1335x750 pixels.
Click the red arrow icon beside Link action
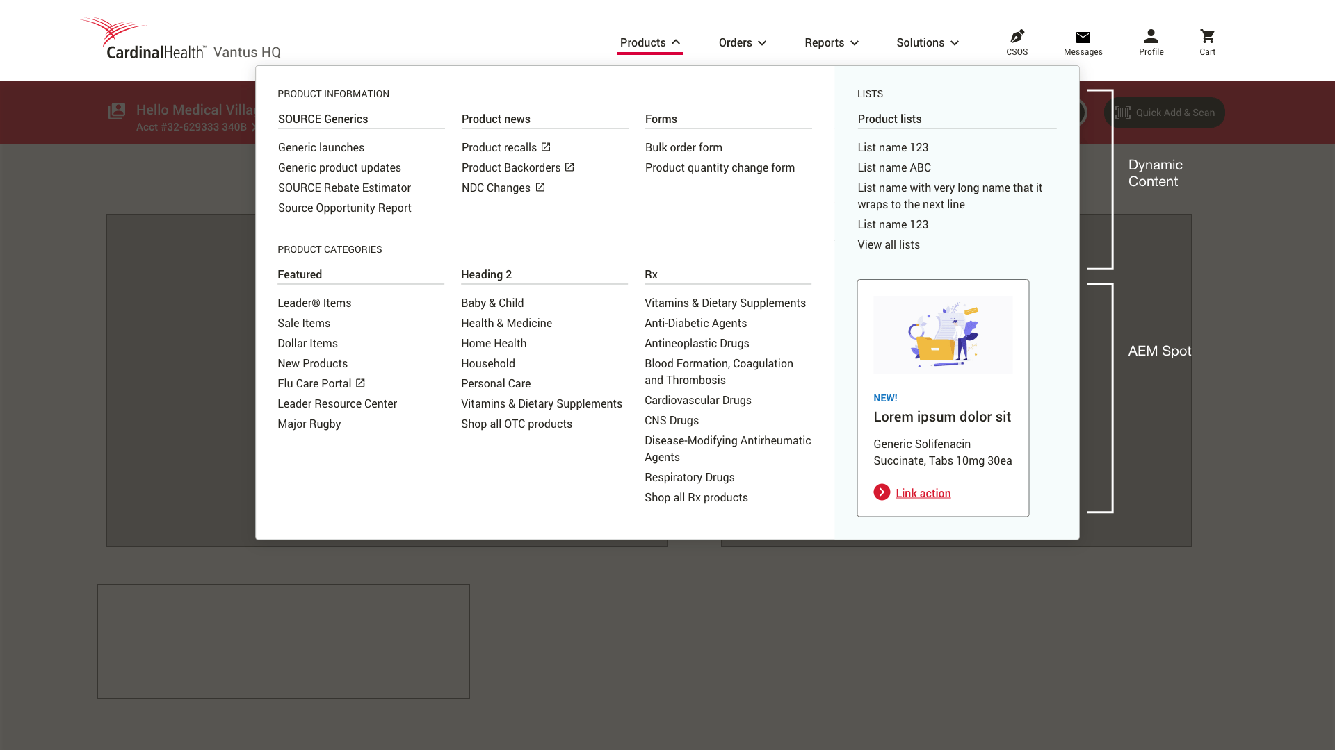pyautogui.click(x=882, y=492)
